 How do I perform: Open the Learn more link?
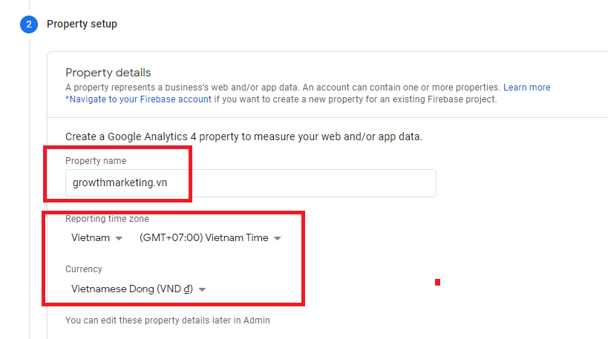pos(526,88)
